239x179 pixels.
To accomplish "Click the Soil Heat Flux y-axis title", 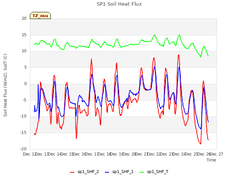I will (5, 85).
